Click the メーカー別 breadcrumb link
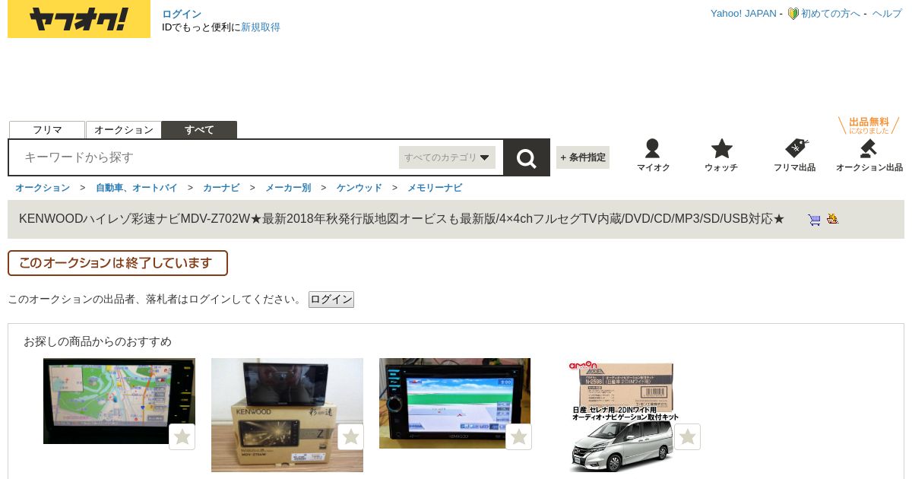Screen dimensions: 912x479 (x=288, y=188)
